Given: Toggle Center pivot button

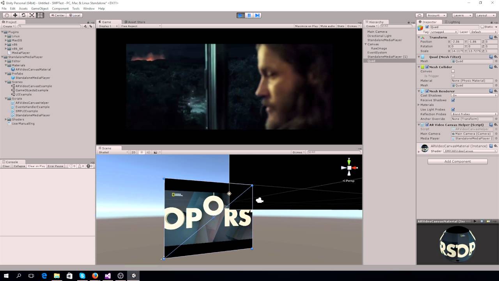Looking at the screenshot, I should [58, 15].
